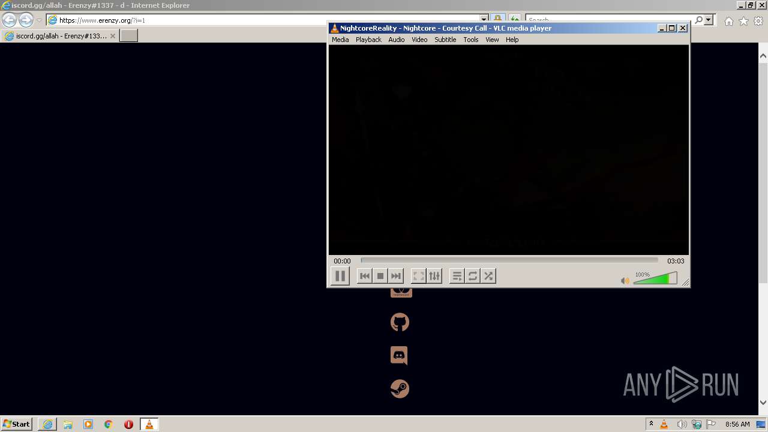The image size is (768, 432).
Task: Open network status tray icon
Action: coord(697,424)
